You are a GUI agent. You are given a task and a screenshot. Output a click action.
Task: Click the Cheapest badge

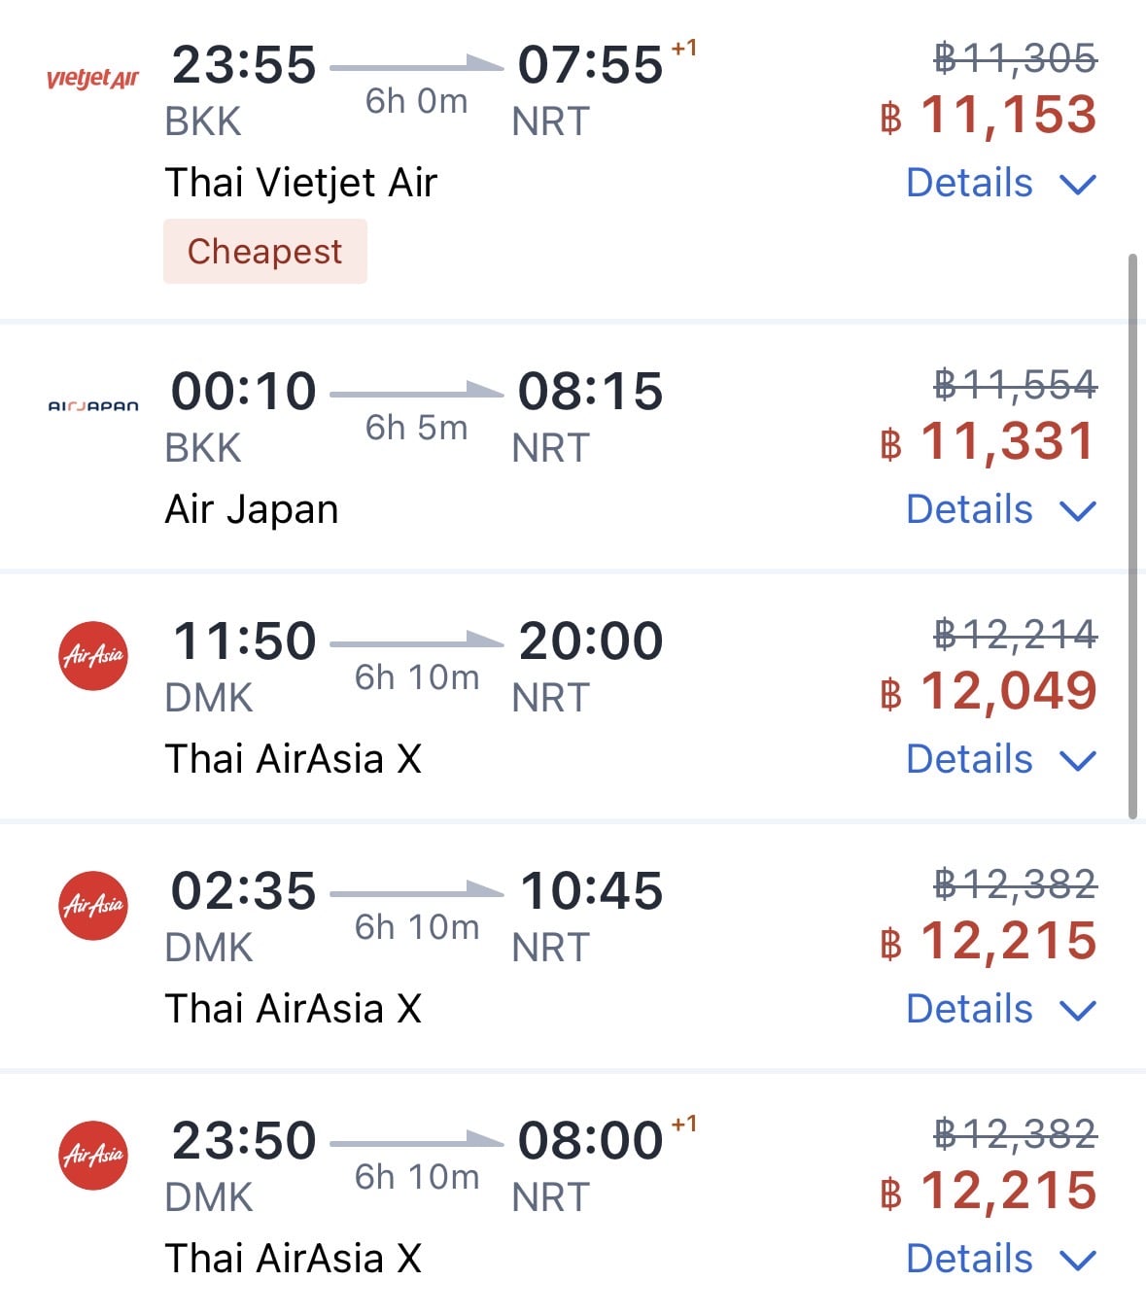(264, 252)
